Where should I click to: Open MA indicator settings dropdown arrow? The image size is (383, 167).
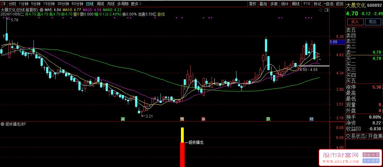click(41, 10)
